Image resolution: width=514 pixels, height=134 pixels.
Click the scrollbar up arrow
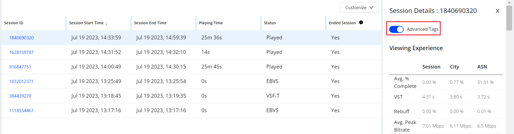coord(509,2)
